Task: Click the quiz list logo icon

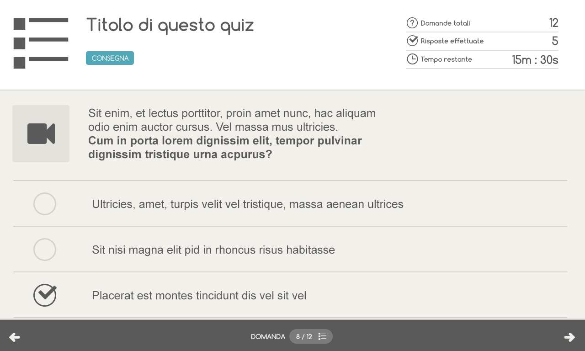Action: pyautogui.click(x=41, y=43)
